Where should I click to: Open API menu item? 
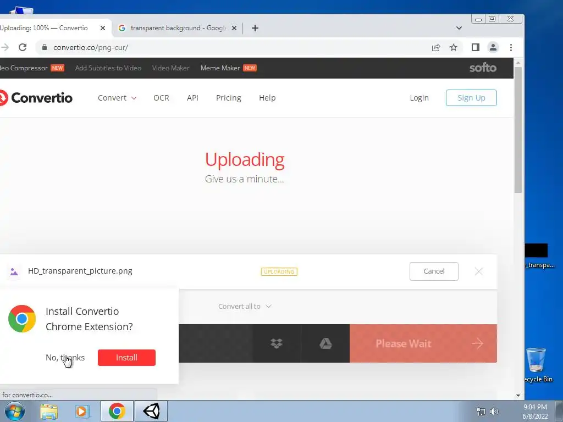point(192,98)
